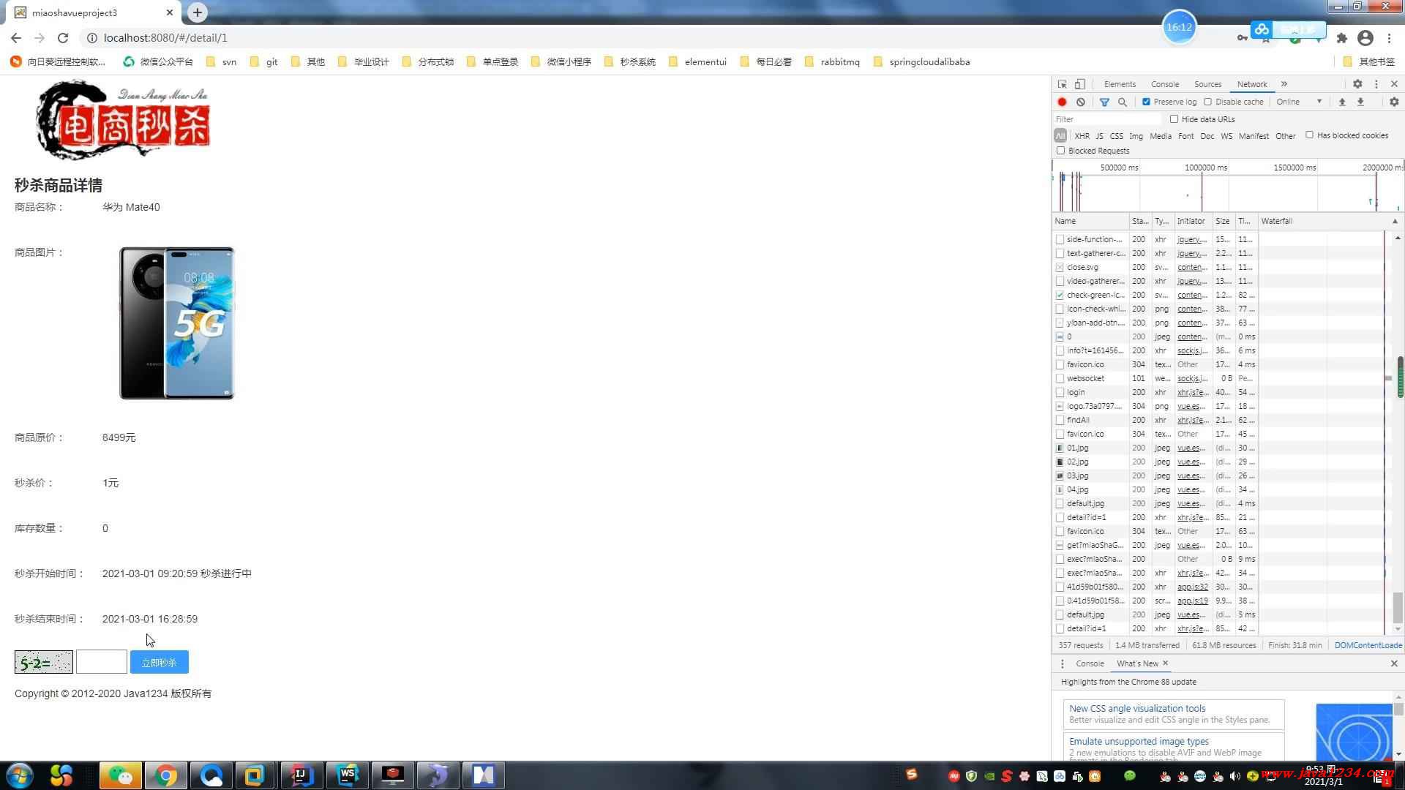The height and width of the screenshot is (790, 1405).
Task: Open IntelliJ IDEA from taskbar
Action: pos(301,775)
